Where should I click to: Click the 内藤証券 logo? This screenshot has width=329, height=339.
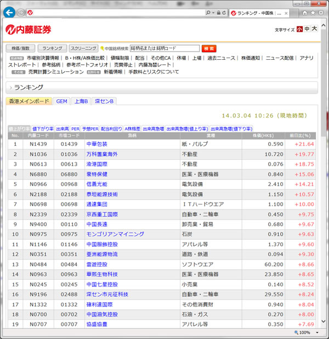(x=29, y=29)
